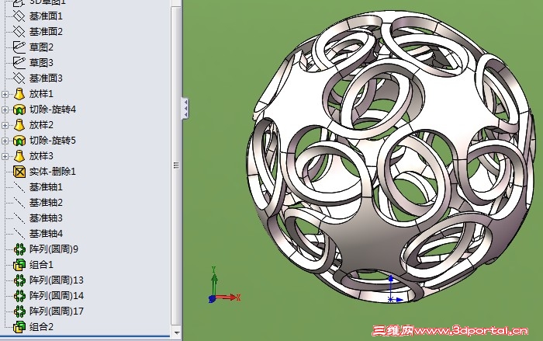Viewport: 543px width, 341px height.
Task: Click the 基准轴2 axis icon
Action: pos(19,203)
